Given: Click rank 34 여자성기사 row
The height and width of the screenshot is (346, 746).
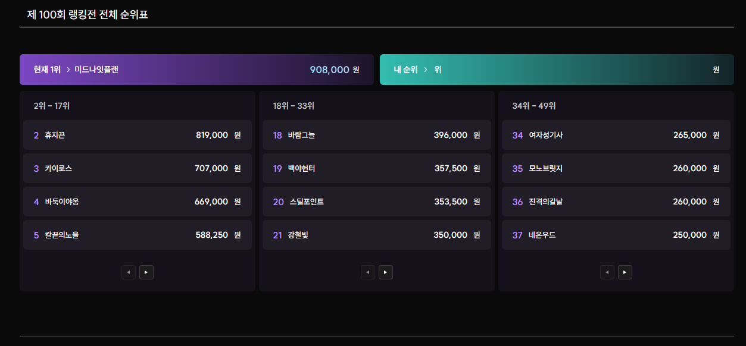Looking at the screenshot, I should pyautogui.click(x=616, y=135).
